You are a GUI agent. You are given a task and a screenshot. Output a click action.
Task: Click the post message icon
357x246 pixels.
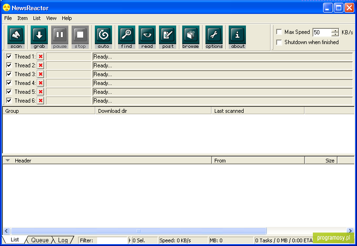point(167,37)
